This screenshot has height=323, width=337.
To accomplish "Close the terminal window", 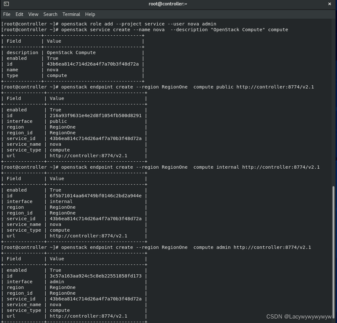I will tap(330, 4).
